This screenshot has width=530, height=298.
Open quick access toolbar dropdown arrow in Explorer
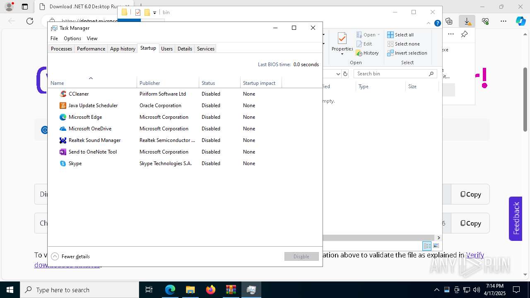pyautogui.click(x=154, y=12)
